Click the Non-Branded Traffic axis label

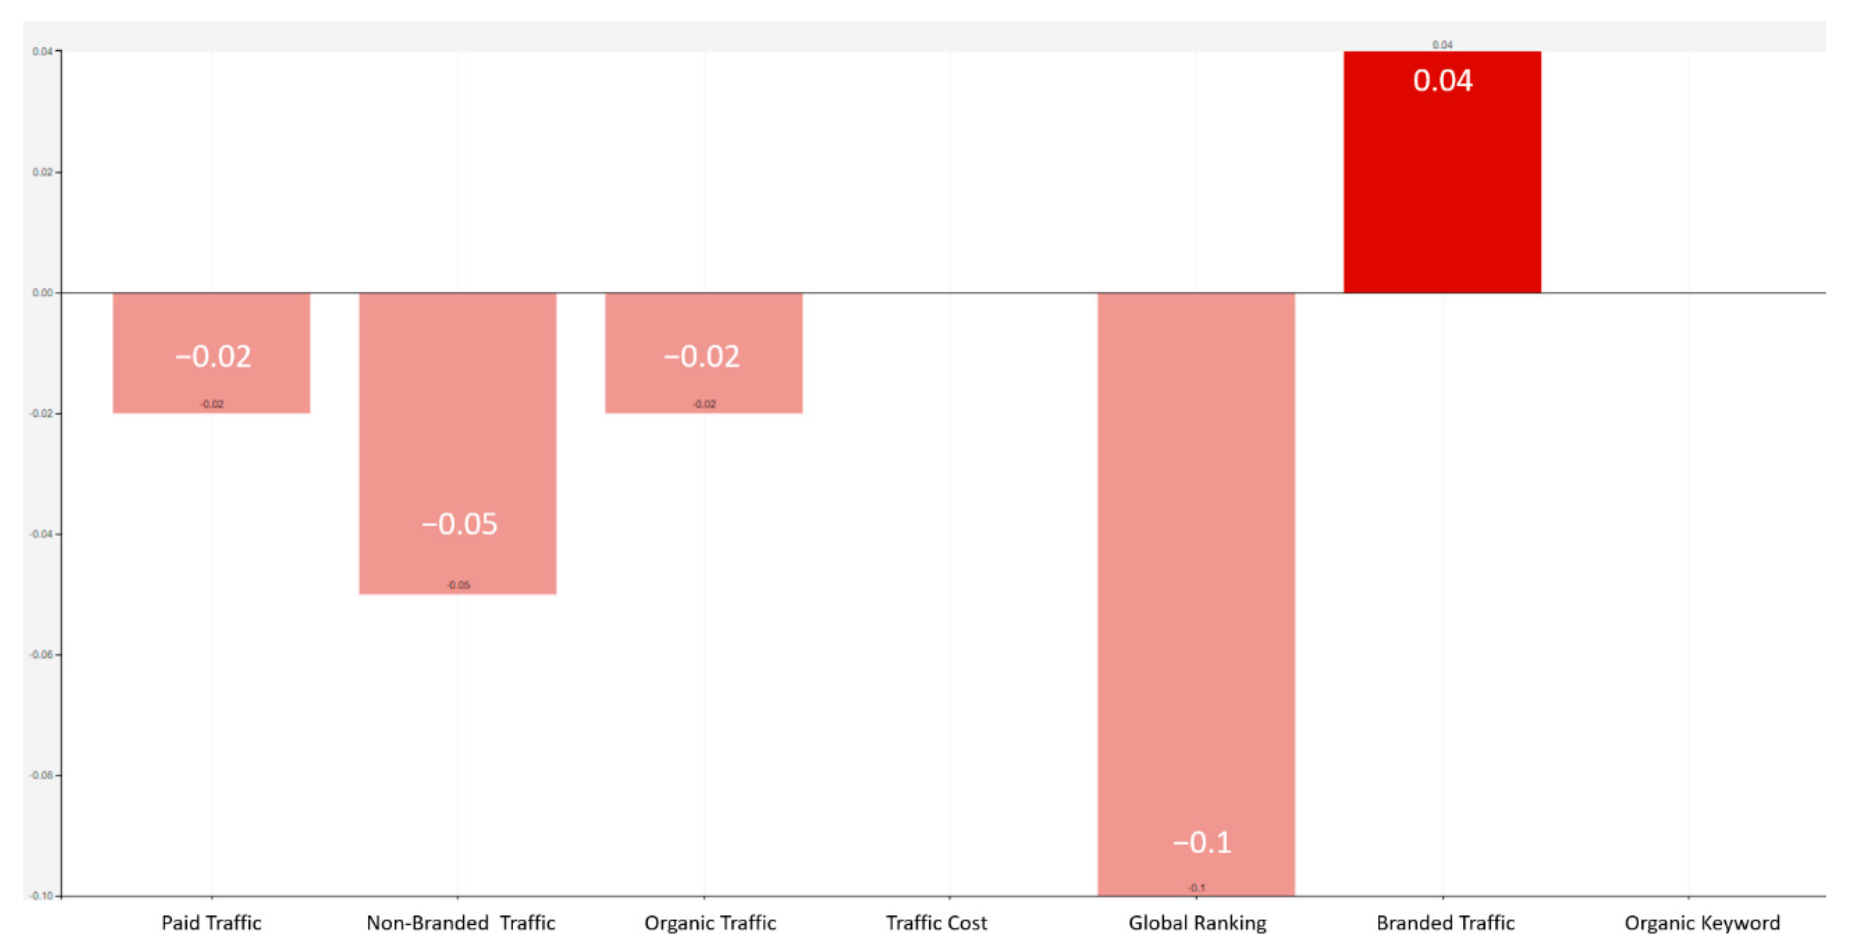(460, 922)
